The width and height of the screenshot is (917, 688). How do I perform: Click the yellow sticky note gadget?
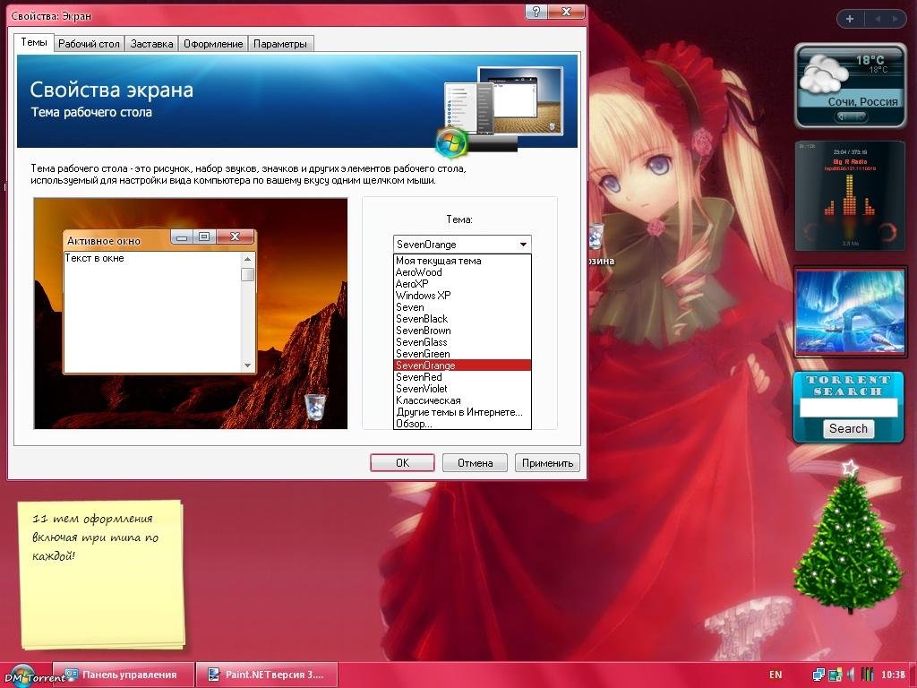(102, 574)
